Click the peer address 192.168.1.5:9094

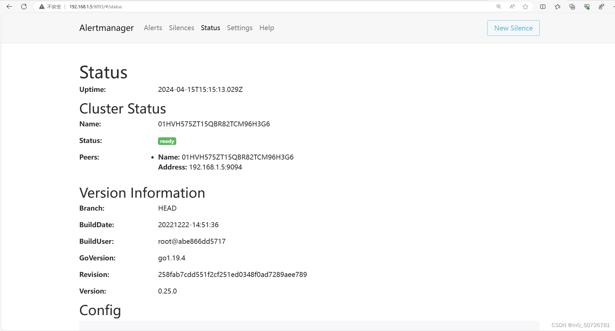[215, 167]
